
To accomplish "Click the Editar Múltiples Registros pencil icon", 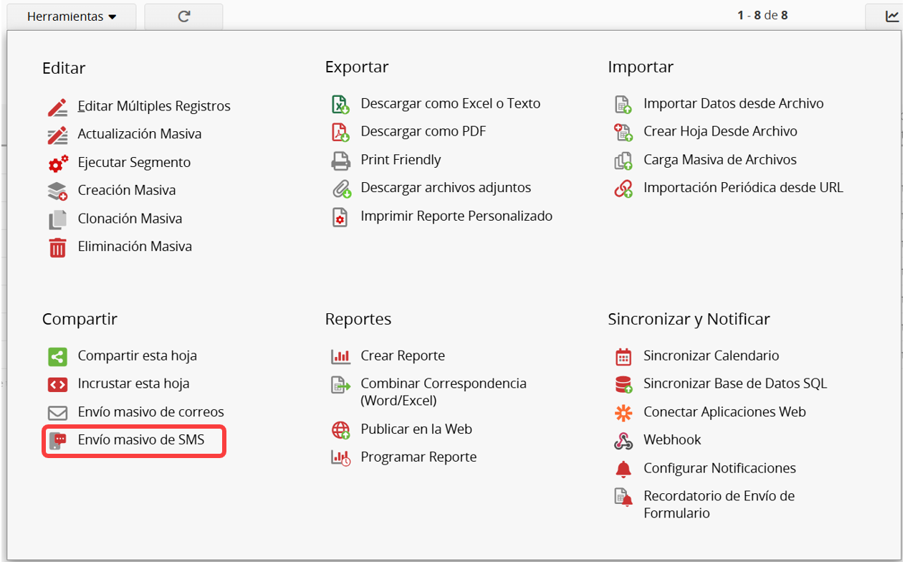I will 57,107.
